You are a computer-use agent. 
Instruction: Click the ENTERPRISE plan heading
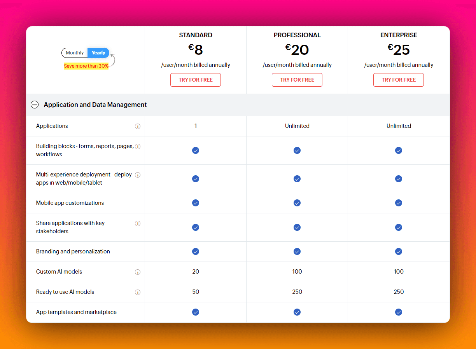click(399, 35)
